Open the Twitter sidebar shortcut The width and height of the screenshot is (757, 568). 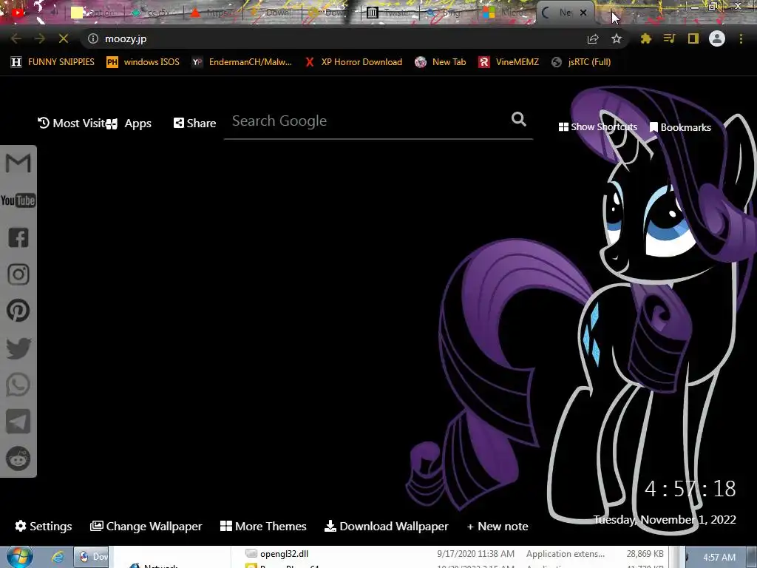point(18,348)
